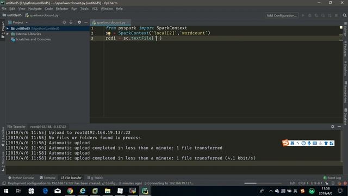Click the untitled5 breadcrumb in navigation bar

click(x=12, y=15)
